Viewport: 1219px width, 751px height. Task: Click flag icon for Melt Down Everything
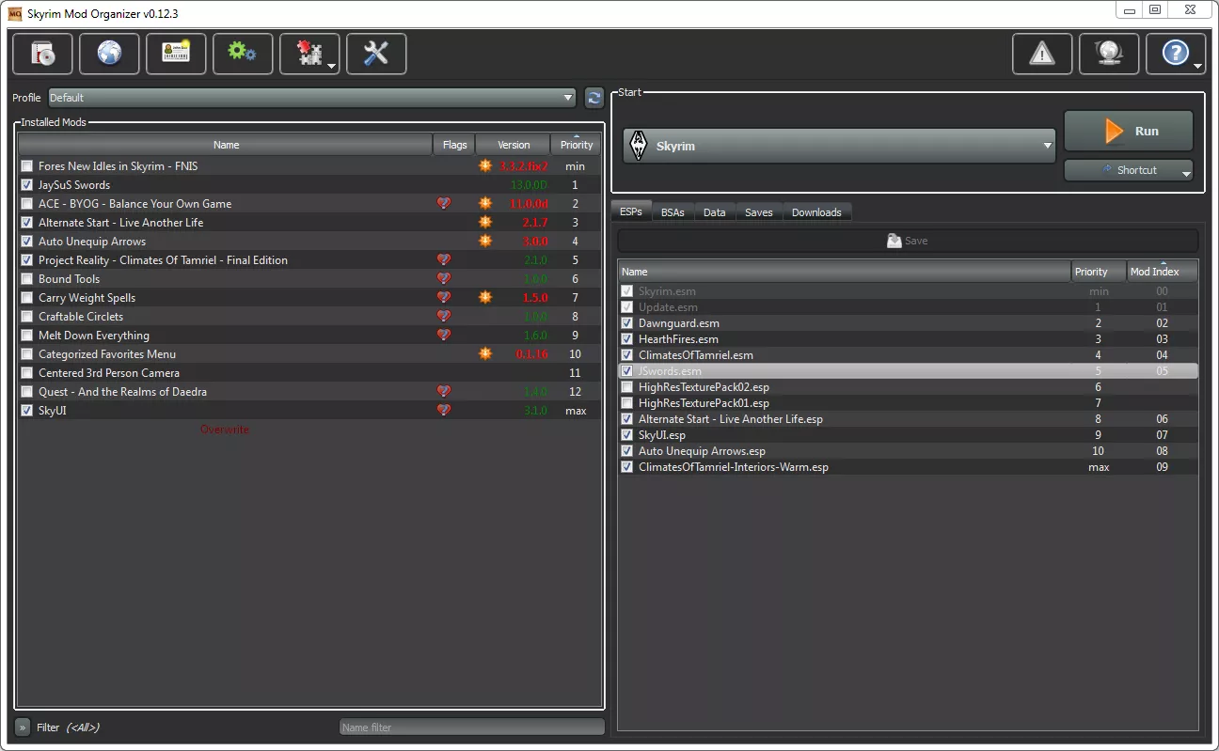(444, 335)
